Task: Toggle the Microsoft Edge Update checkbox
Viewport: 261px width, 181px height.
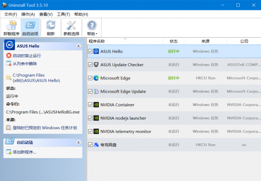Action: tap(90, 92)
